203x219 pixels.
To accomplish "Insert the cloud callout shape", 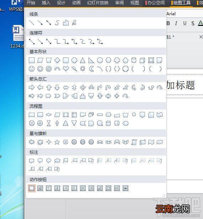I will tap(57, 161).
